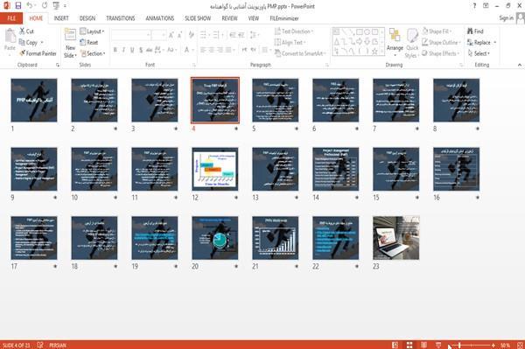Select slide 12 chart thumbnail

215,169
